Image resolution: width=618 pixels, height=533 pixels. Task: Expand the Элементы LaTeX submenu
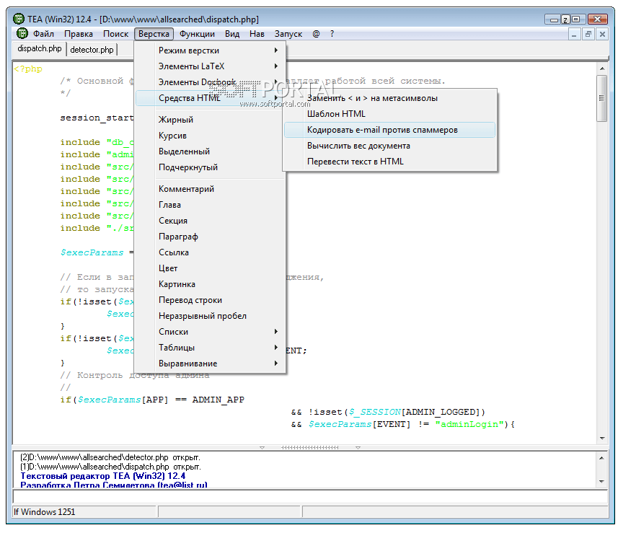tap(211, 66)
